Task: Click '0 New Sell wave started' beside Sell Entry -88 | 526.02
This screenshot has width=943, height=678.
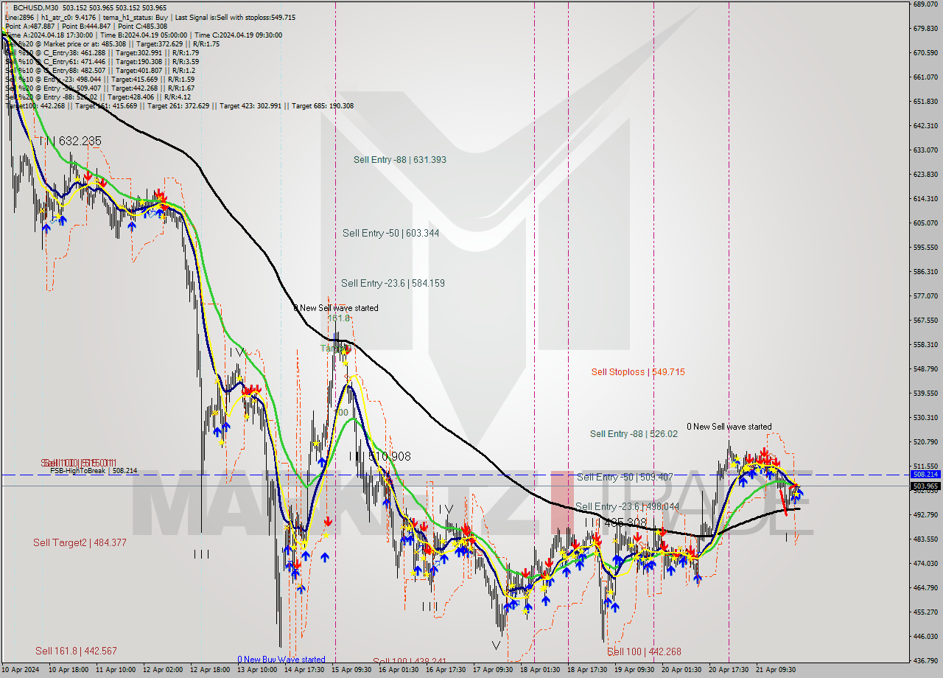Action: point(729,426)
